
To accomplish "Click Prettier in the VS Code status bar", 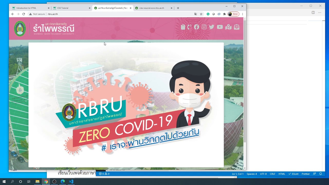I will pyautogui.click(x=306, y=174).
